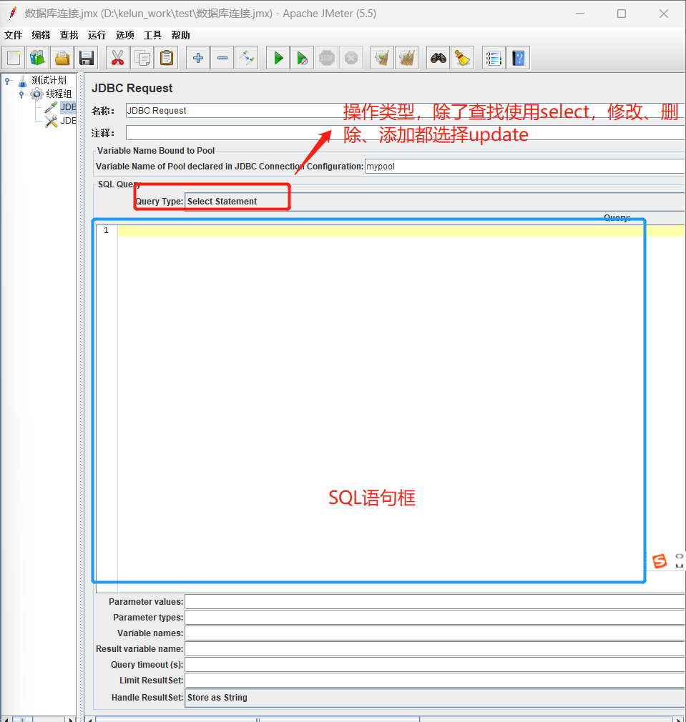Click the New test plan icon
This screenshot has width=686, height=722.
(14, 58)
